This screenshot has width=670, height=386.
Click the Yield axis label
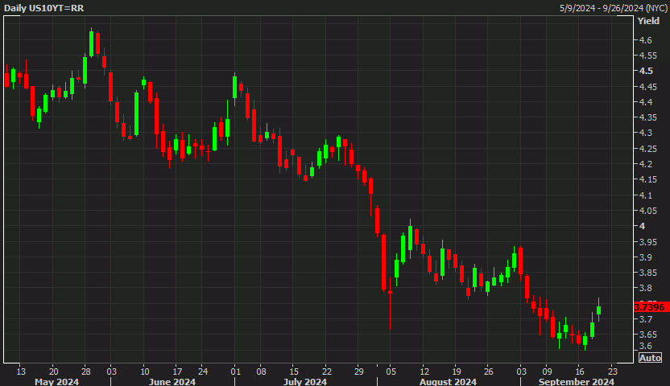(x=648, y=21)
